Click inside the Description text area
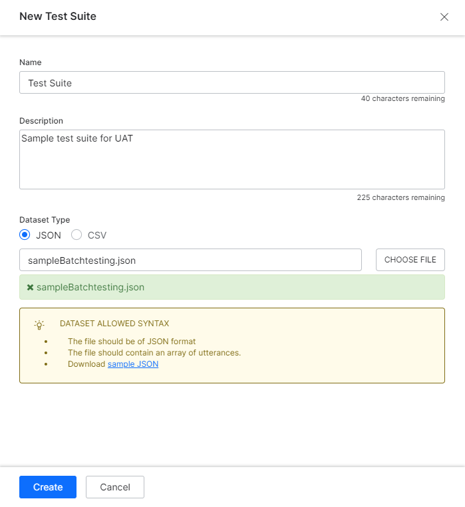The width and height of the screenshot is (465, 507). (x=232, y=159)
